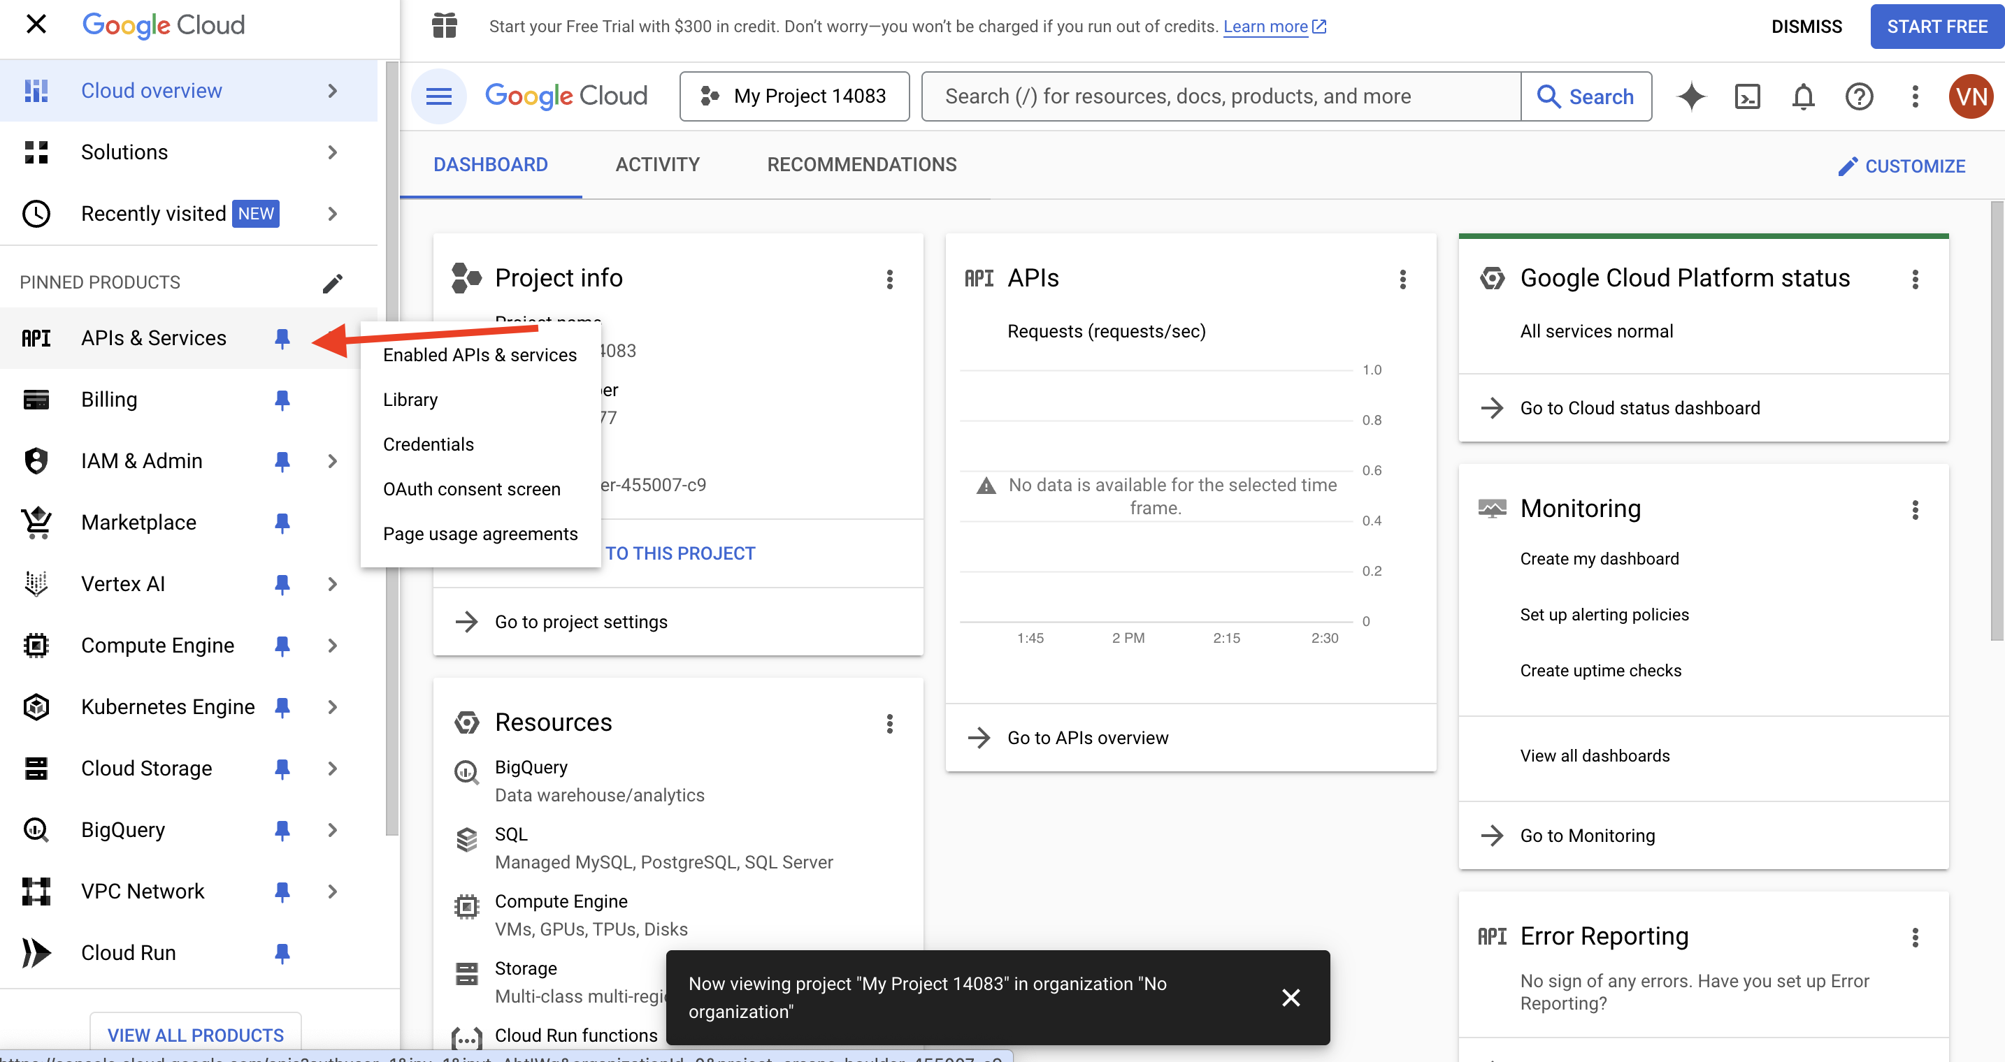2005x1062 pixels.
Task: Unpin Compute Engine
Action: 282,646
